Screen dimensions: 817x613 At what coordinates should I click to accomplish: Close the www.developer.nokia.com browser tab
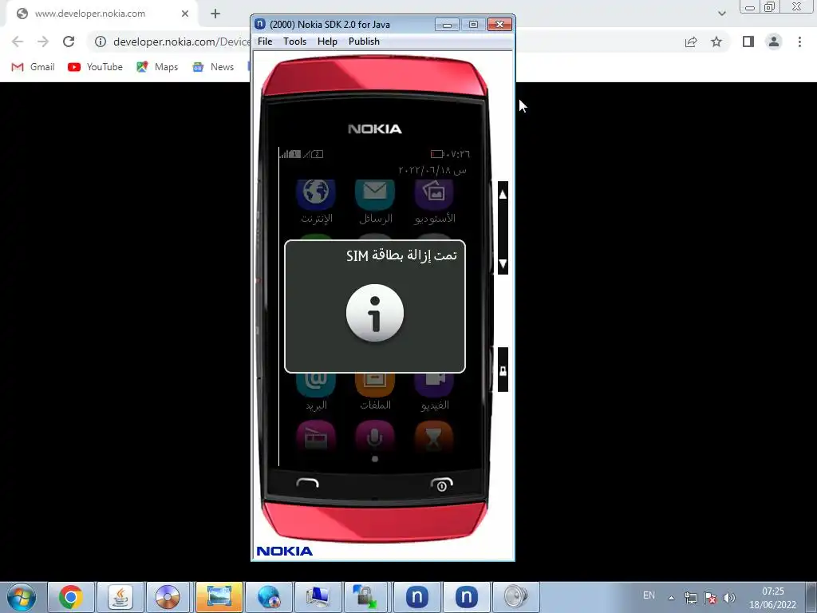pos(185,14)
